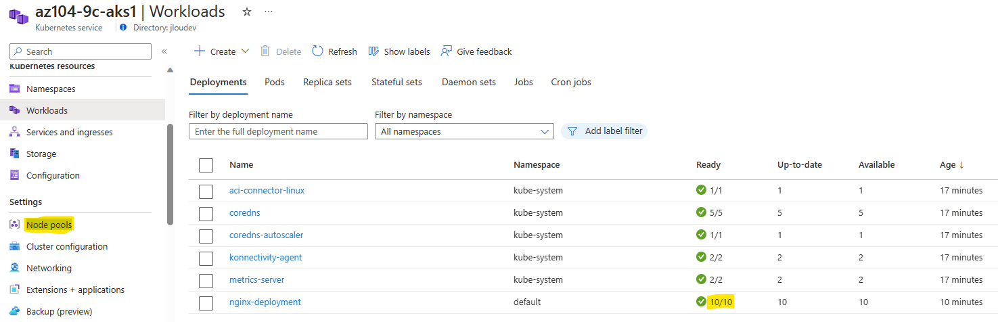Tick checkbox for coredns row

206,213
